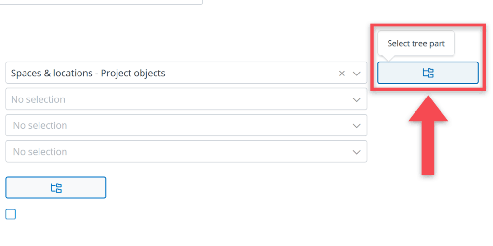Tick the empty checkbox below the tree button
This screenshot has width=493, height=246.
point(11,214)
